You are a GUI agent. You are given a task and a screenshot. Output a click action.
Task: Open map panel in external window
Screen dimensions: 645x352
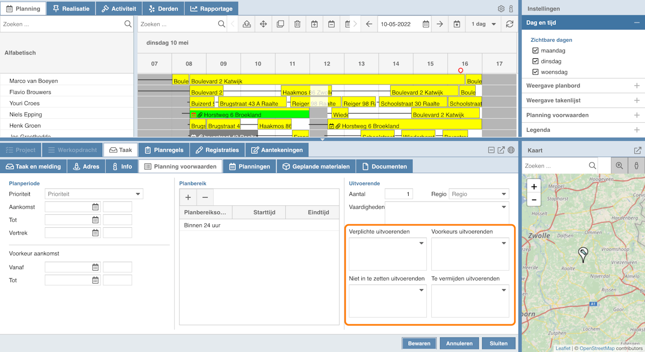click(637, 150)
